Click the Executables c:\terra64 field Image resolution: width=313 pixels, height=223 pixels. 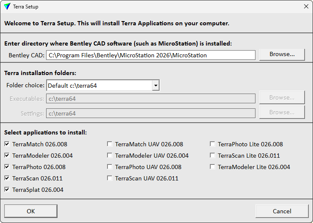[x=151, y=99]
